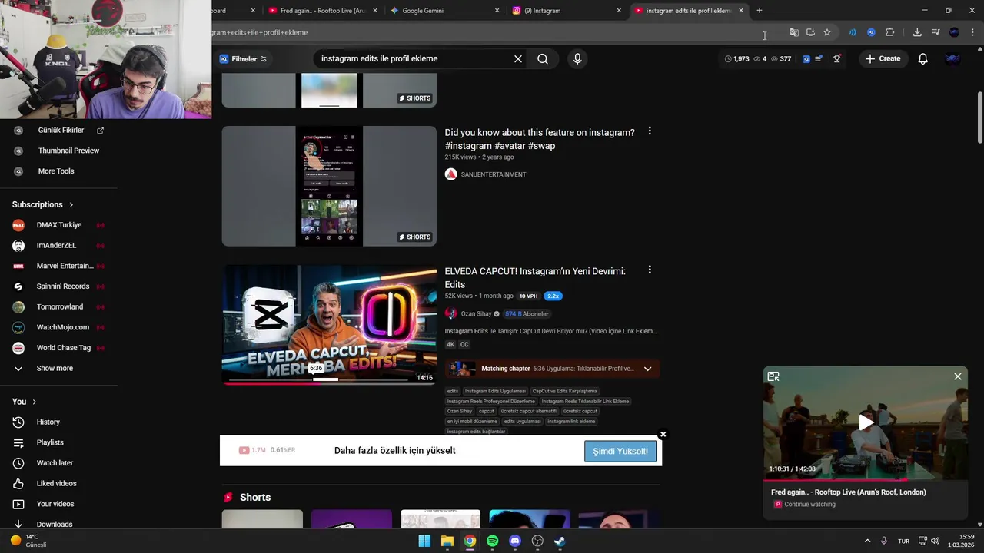The width and height of the screenshot is (984, 553).
Task: Open Liked videos in sidebar
Action: (x=56, y=484)
